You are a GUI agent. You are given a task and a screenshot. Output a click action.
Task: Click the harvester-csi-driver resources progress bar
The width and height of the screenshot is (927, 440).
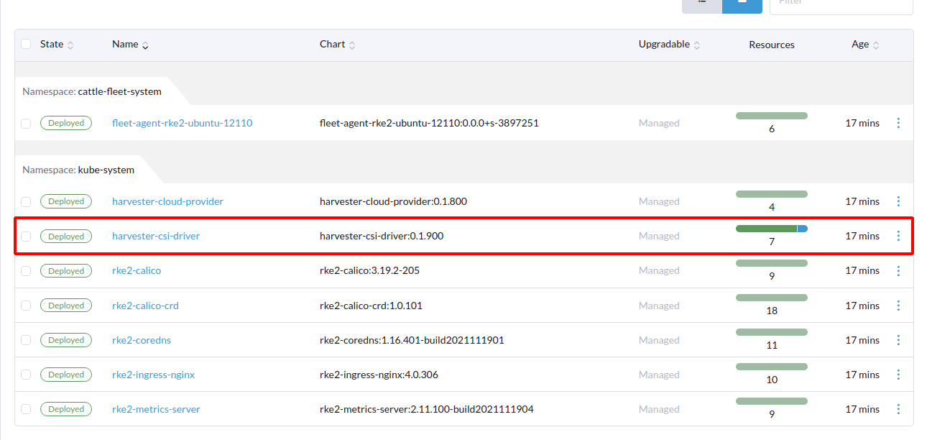(771, 227)
